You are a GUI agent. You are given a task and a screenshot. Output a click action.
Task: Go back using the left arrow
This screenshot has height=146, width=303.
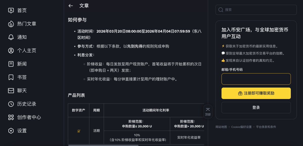71,6
